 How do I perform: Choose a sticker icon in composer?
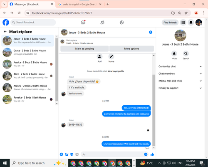coord(72,154)
